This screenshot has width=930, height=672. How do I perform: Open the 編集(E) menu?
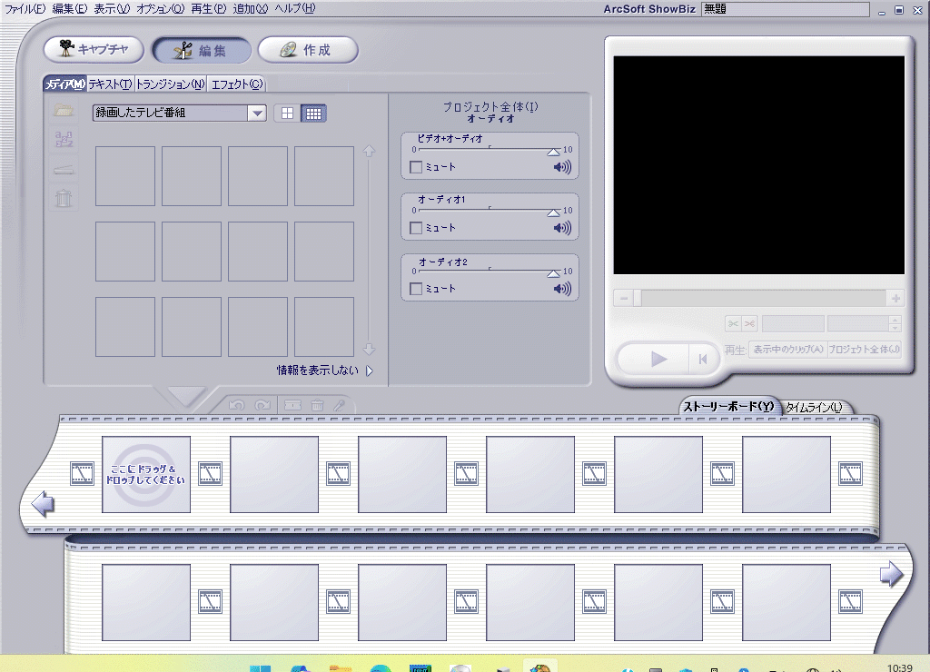(x=69, y=8)
